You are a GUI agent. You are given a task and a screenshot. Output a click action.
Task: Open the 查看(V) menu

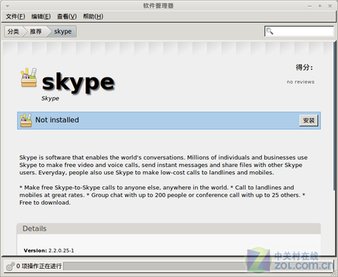click(67, 16)
